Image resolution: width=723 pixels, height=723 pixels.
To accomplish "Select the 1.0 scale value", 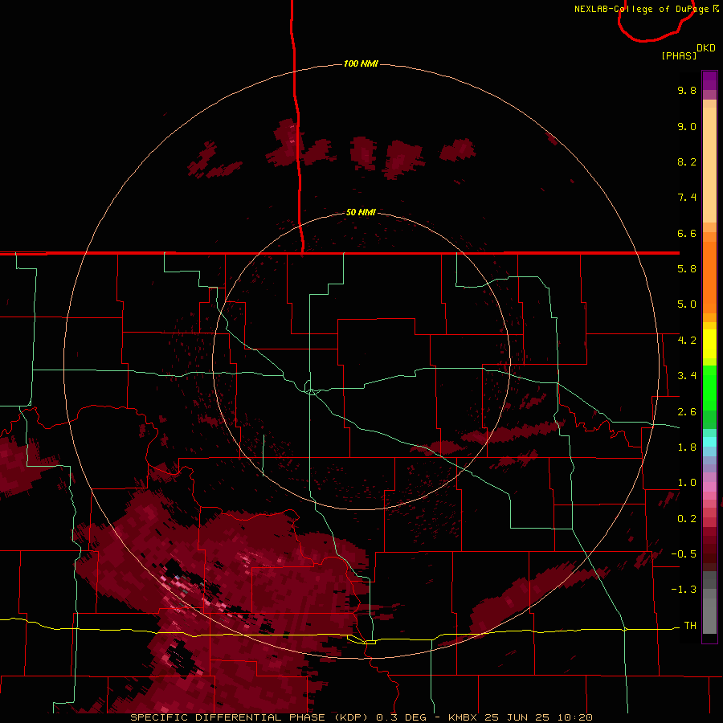I will click(x=687, y=483).
